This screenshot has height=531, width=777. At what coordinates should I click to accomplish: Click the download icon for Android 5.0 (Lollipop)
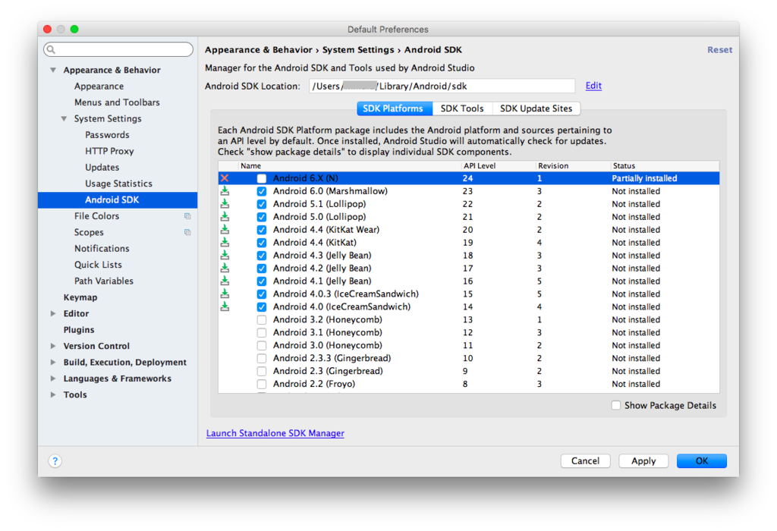[x=225, y=216]
